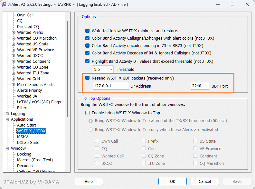The image size is (255, 189).
Task: Expand the Wanted CQ Zone node
Action: pos(13,67)
